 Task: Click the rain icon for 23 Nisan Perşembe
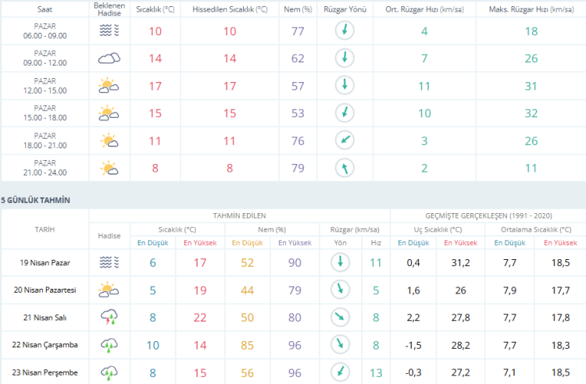tap(109, 372)
